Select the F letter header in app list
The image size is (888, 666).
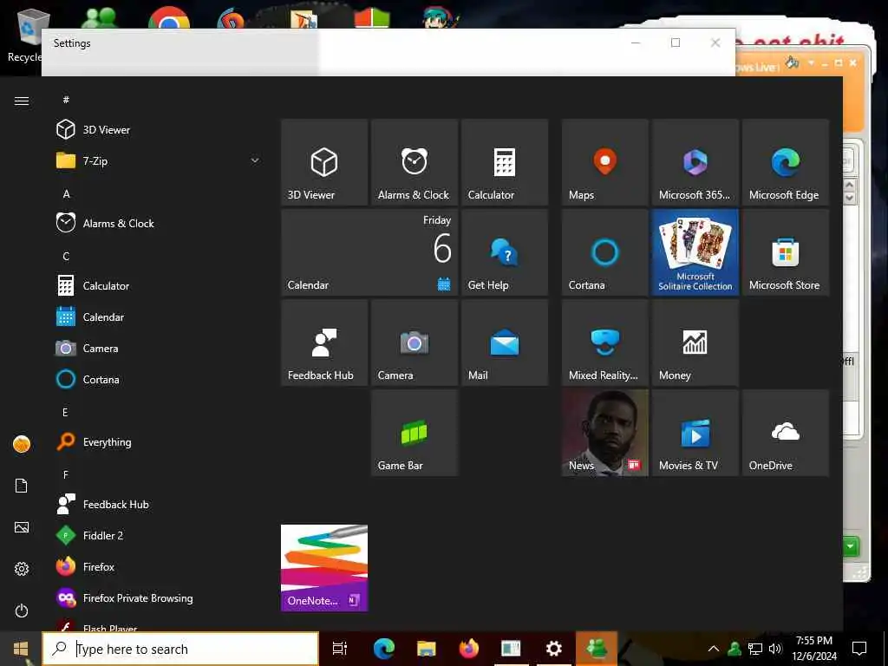point(66,474)
